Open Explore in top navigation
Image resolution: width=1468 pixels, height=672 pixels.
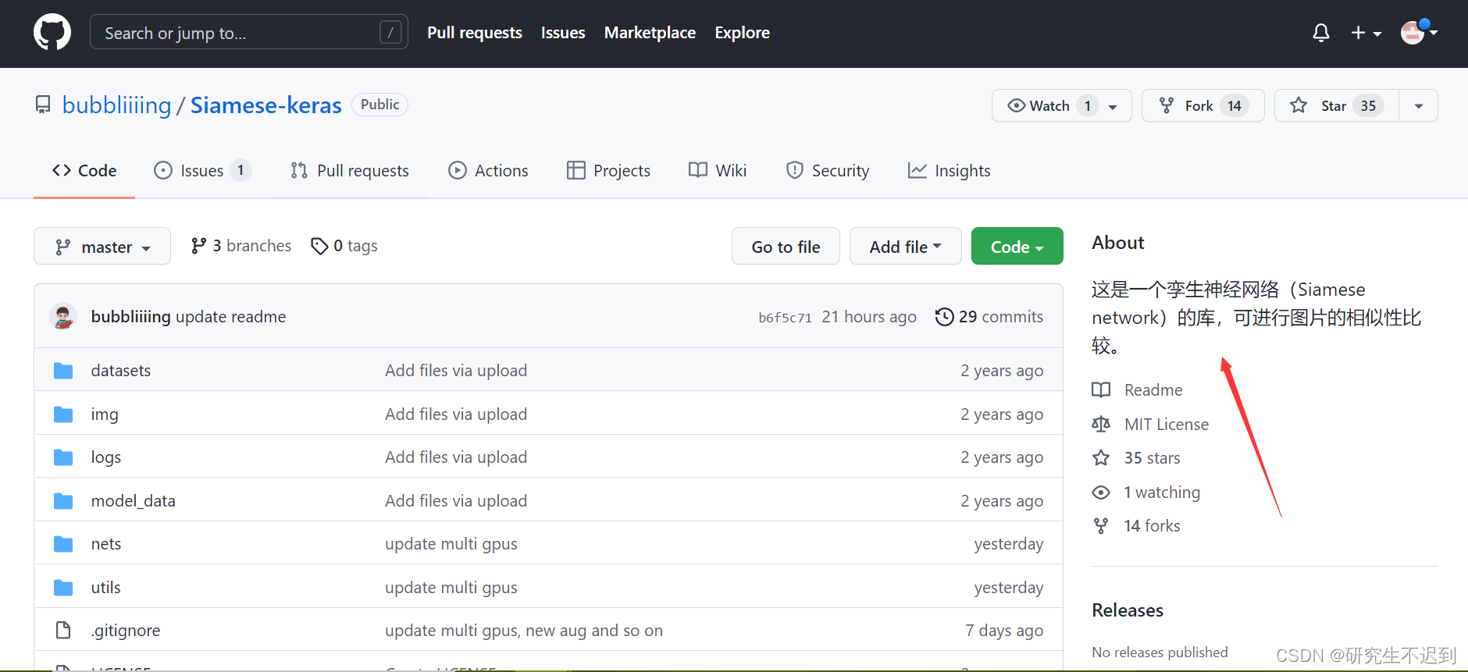click(742, 33)
